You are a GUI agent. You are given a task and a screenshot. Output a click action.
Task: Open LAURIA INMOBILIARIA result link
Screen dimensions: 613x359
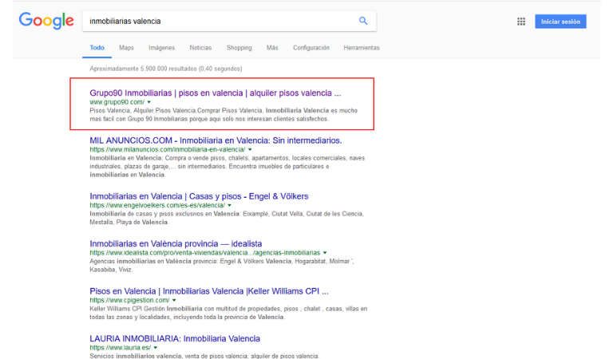175,339
